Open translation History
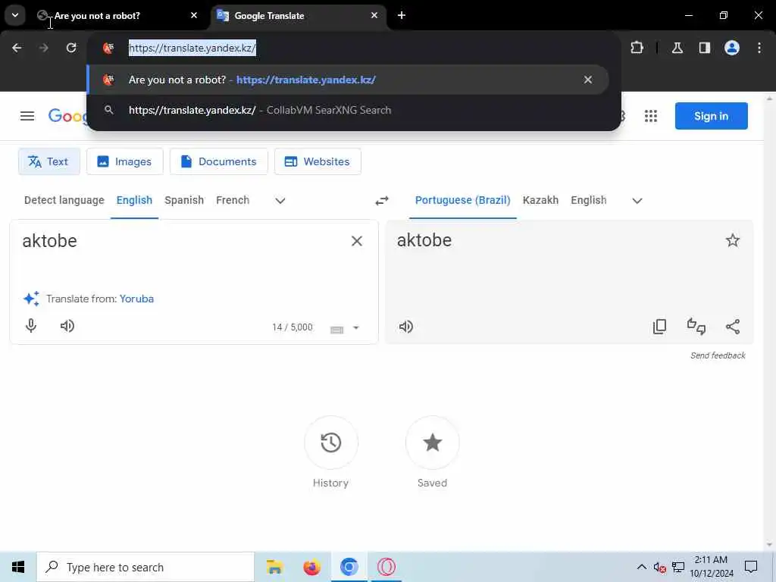The image size is (776, 582). coord(330,443)
